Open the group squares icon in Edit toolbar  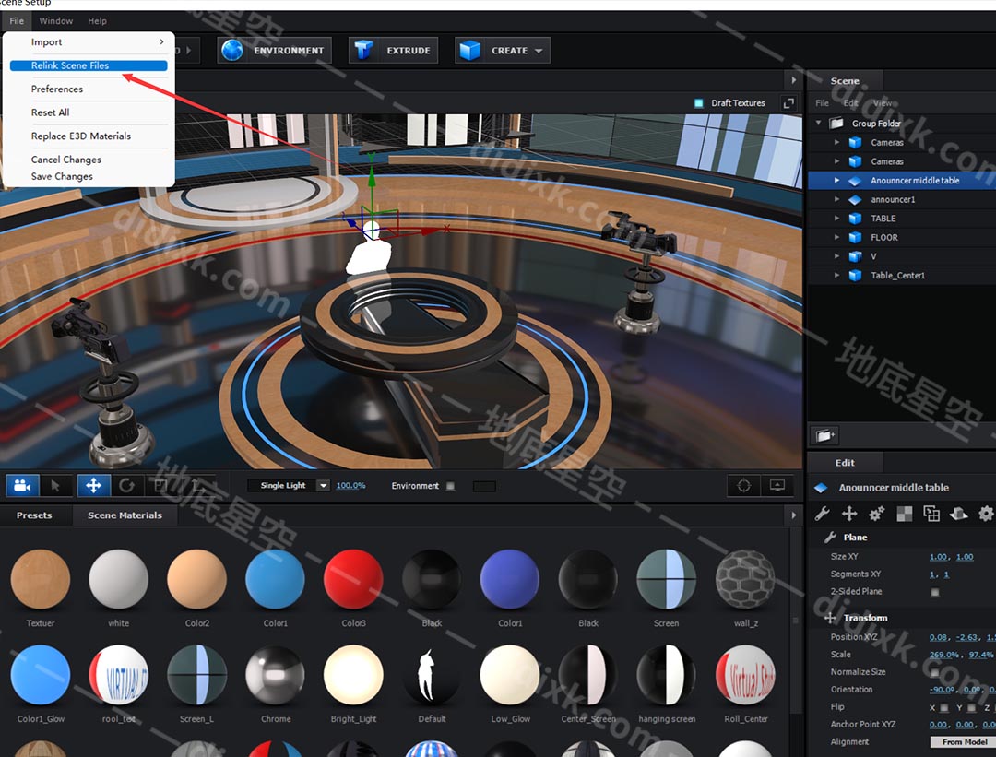931,514
